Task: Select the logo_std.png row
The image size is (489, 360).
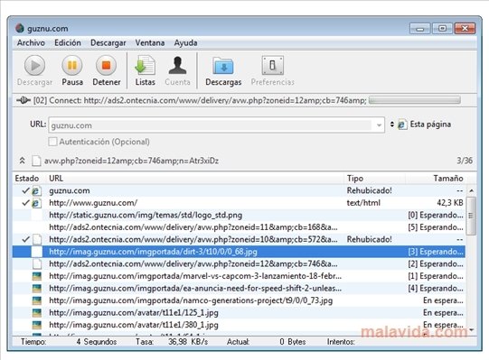Action: [240, 216]
